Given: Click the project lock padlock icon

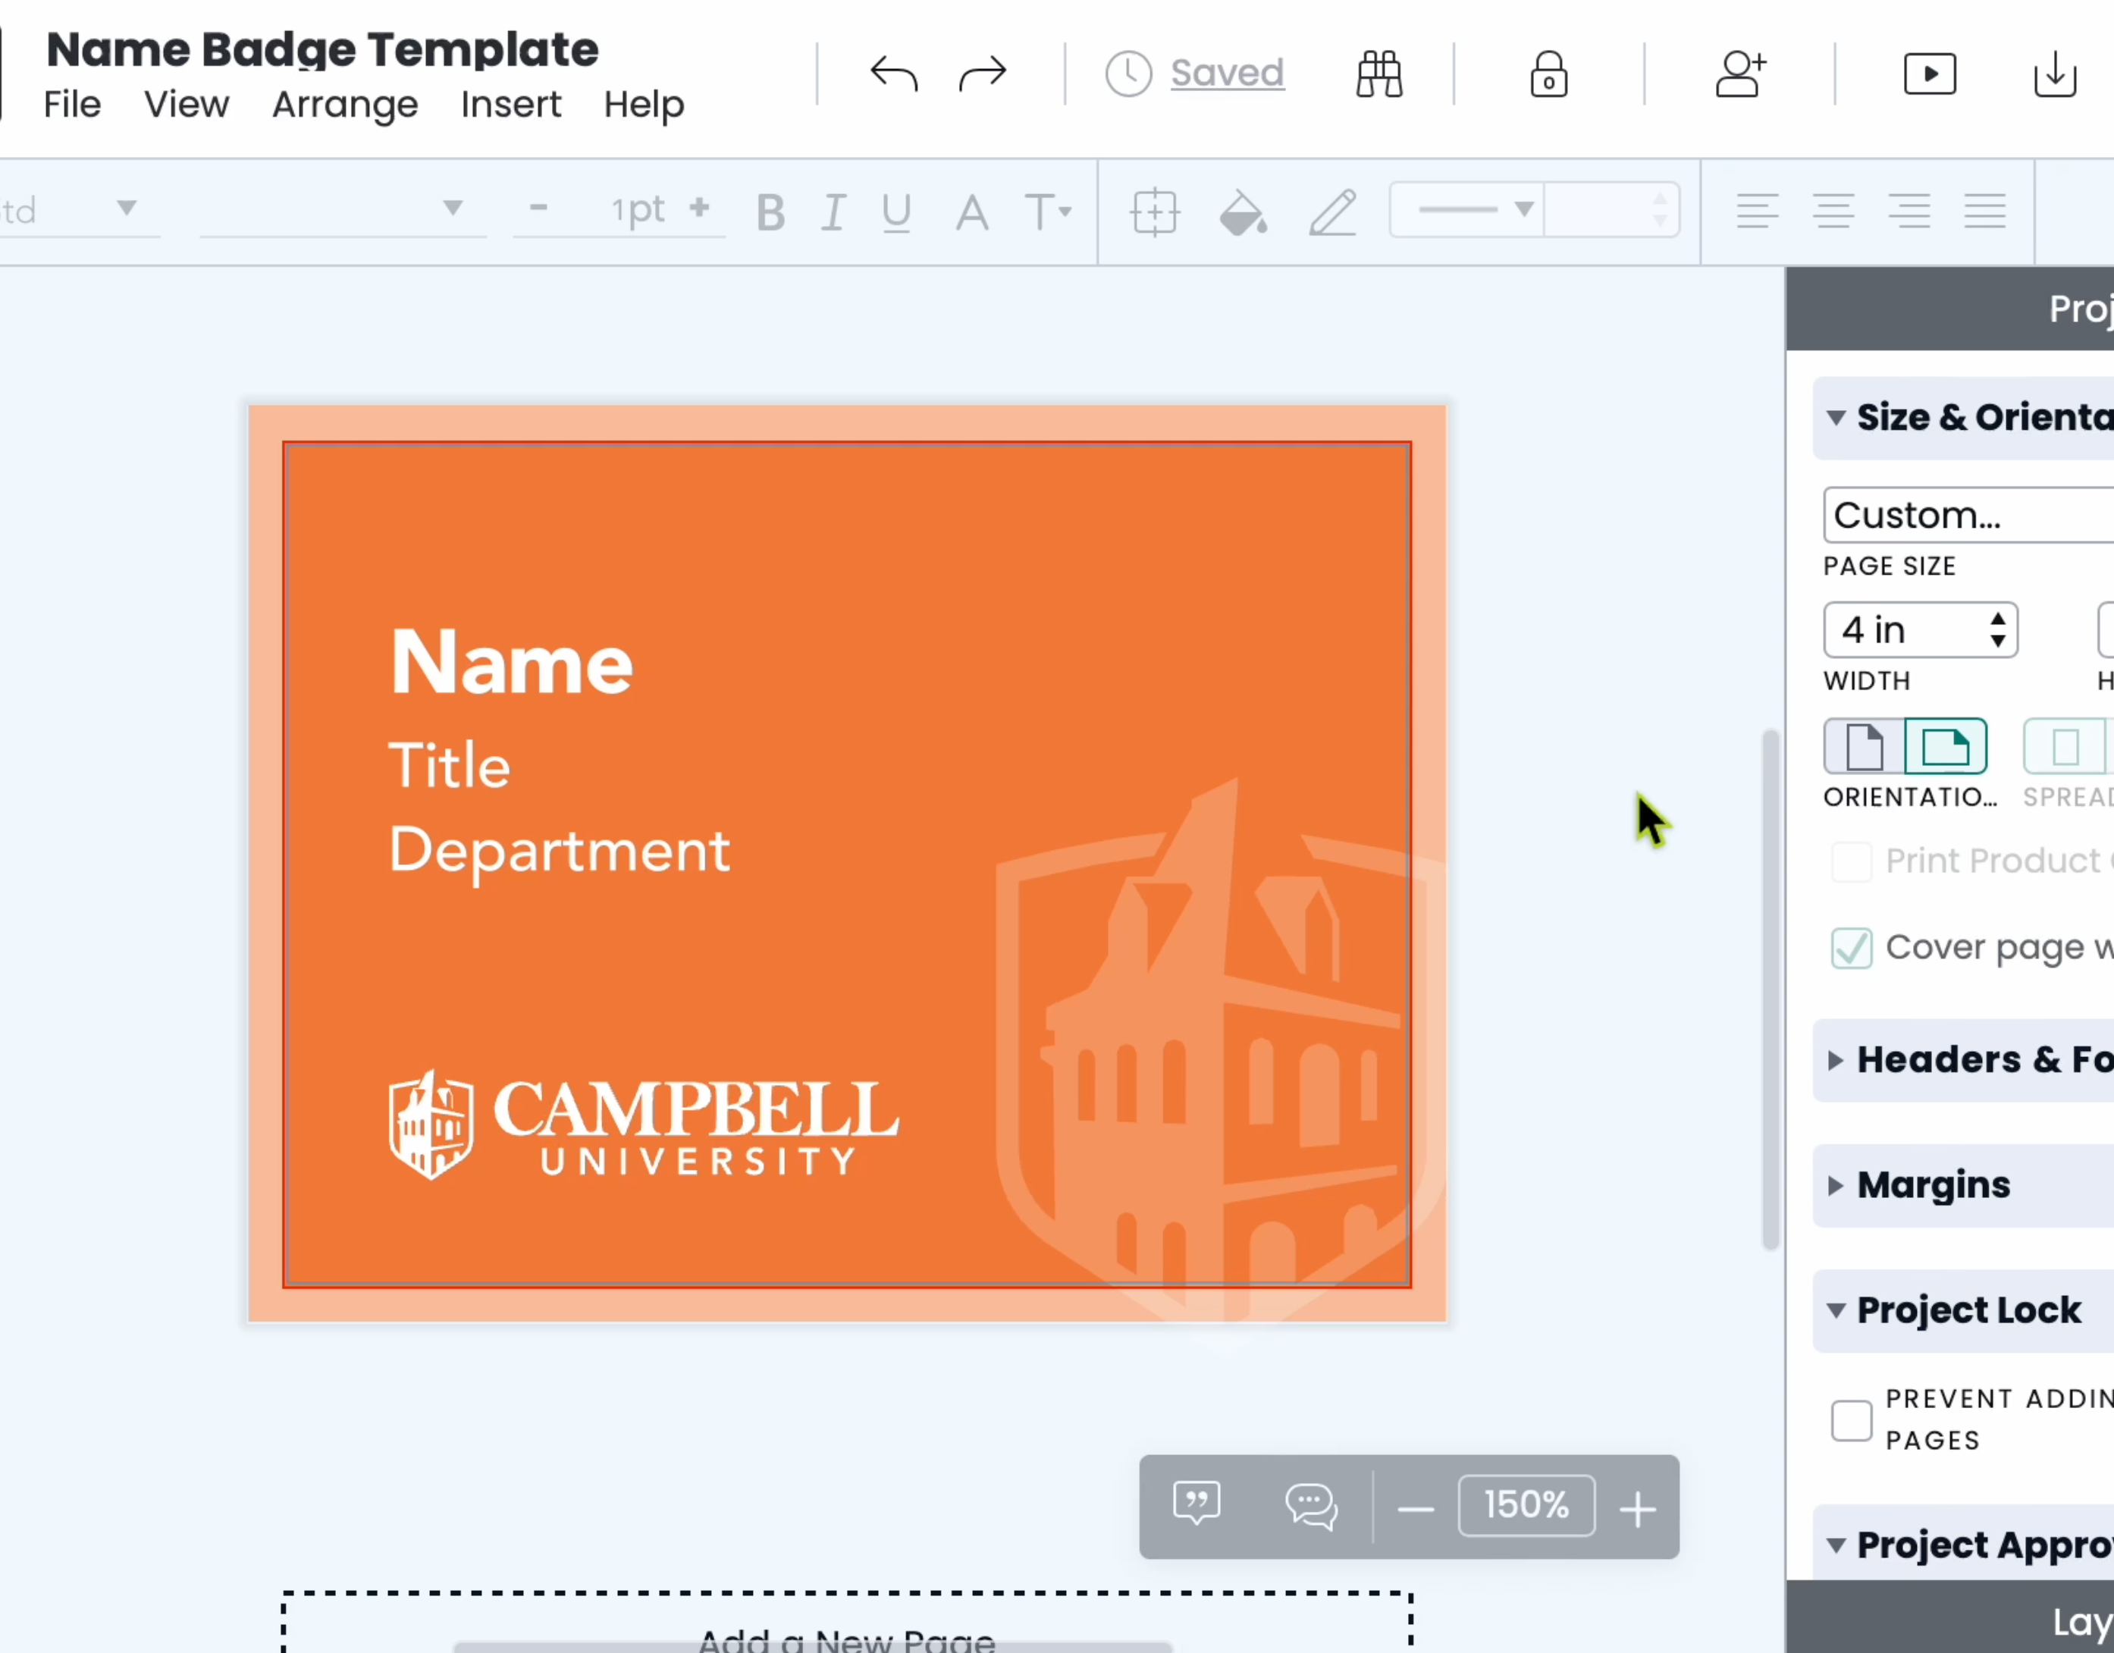Looking at the screenshot, I should click(x=1548, y=74).
